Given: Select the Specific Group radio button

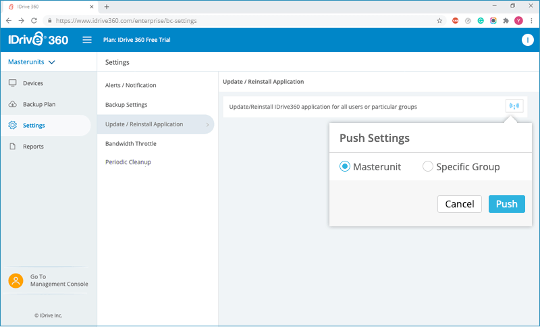Looking at the screenshot, I should coord(428,166).
